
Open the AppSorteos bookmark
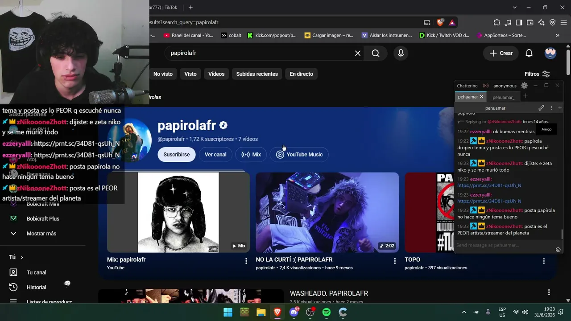(501, 35)
